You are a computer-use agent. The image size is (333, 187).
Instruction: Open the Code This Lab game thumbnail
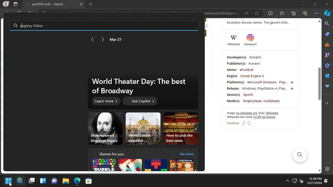coord(182,165)
